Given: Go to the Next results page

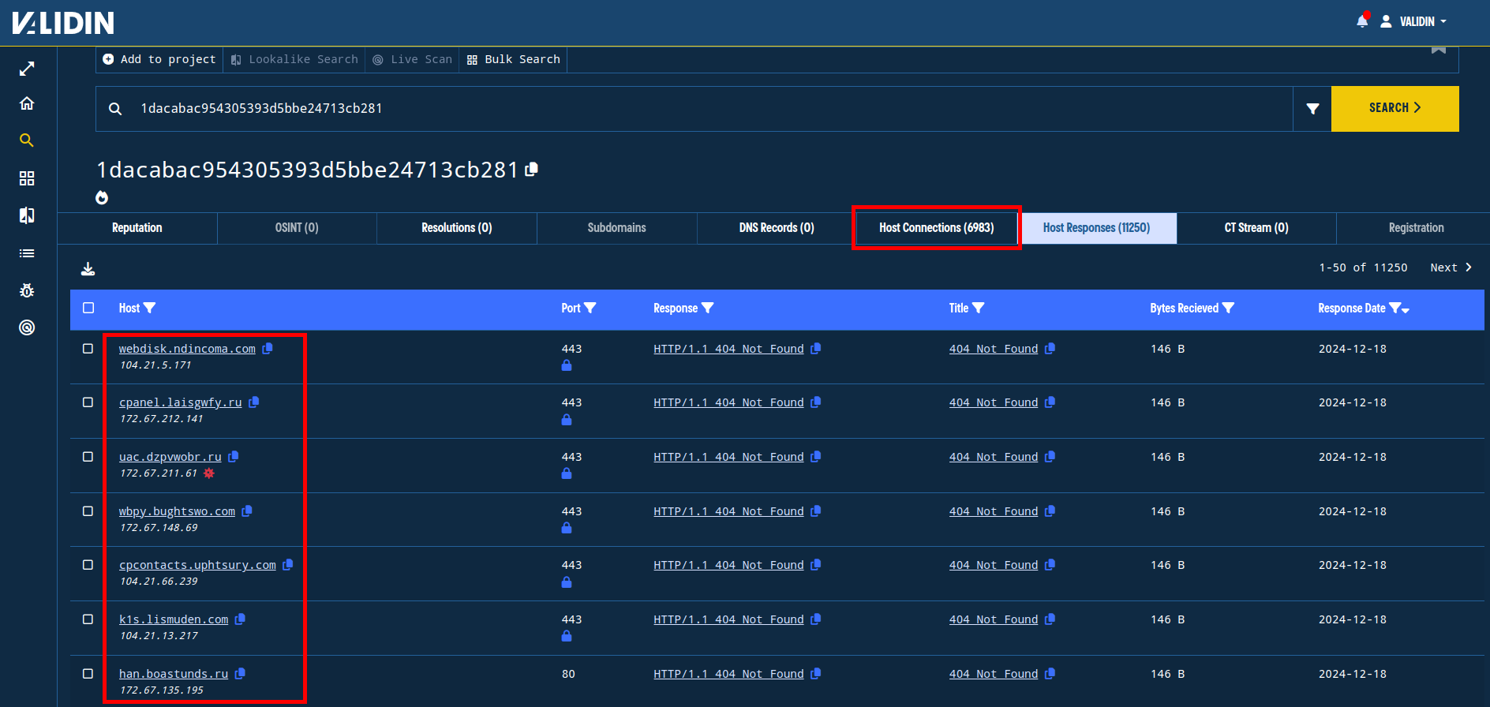Looking at the screenshot, I should coord(1451,267).
